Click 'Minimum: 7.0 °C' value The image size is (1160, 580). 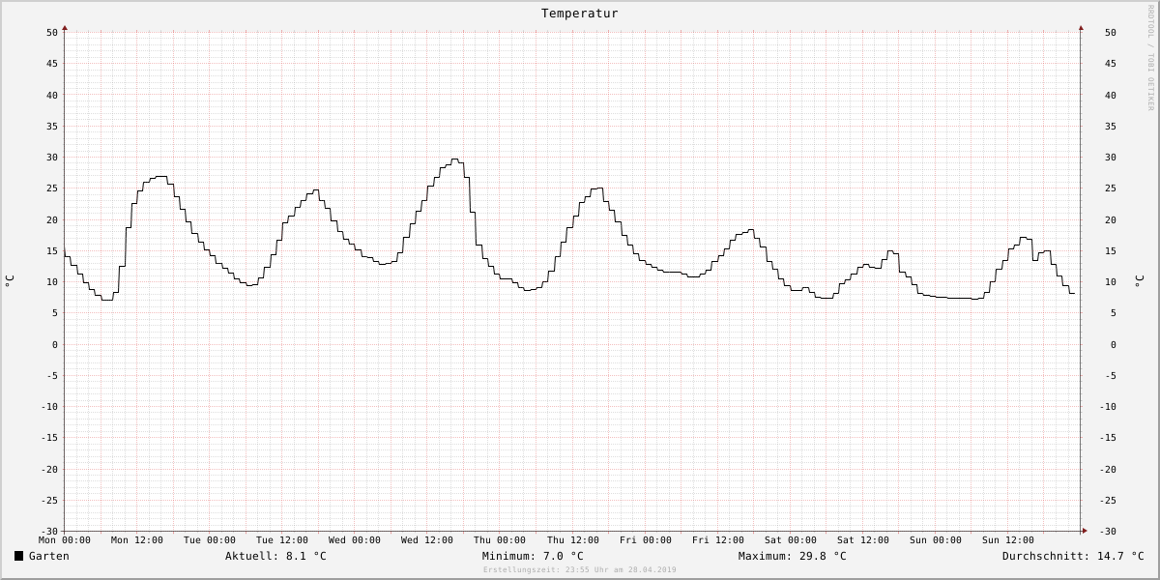tap(533, 556)
